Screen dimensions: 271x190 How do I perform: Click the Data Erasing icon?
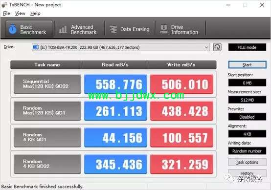coord(113,29)
